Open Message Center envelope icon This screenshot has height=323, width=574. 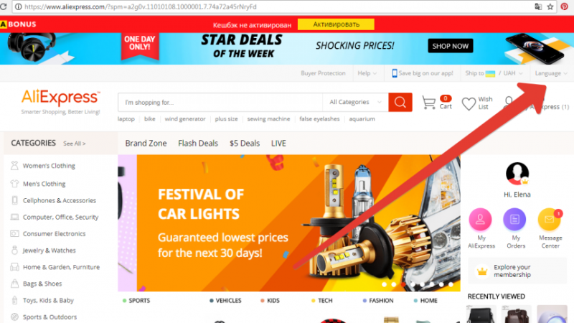pyautogui.click(x=549, y=220)
